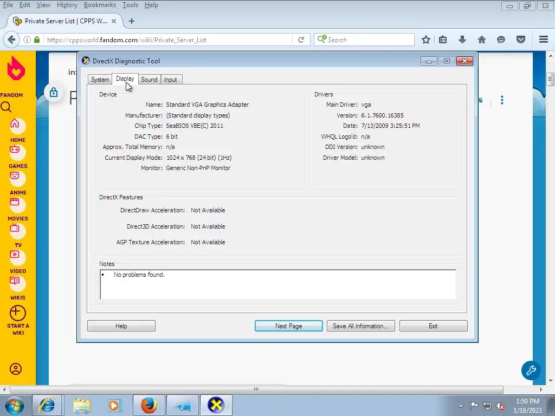Open the Windows Start menu
Viewport: 555px width, 416px height.
click(x=15, y=405)
